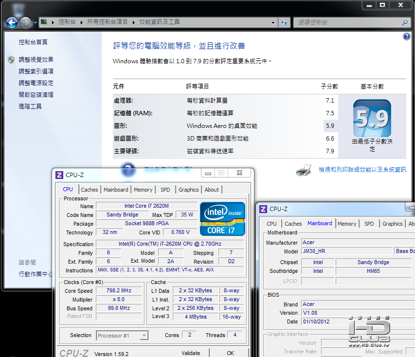The width and height of the screenshot is (415, 357).
Task: Click 效能資訊及工具 breadcrumb
Action: 160,22
